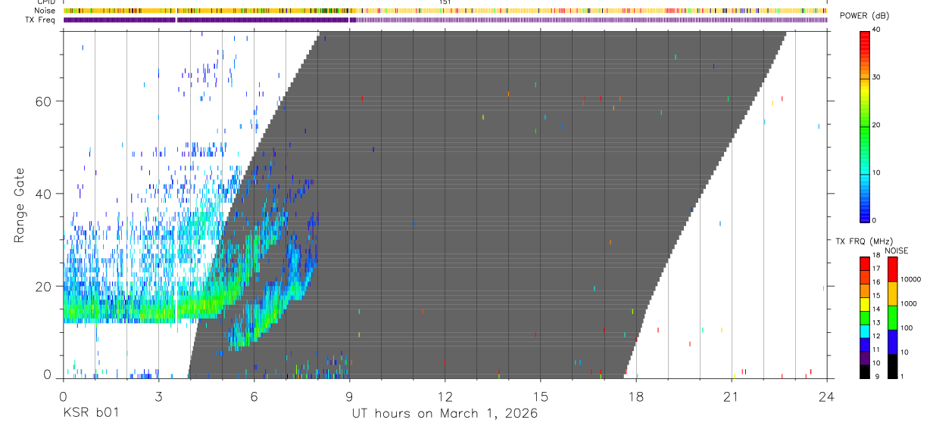Click the yellow band of the TX FRQ colorbar
Viewport: 930px width, 429px height.
tap(864, 305)
